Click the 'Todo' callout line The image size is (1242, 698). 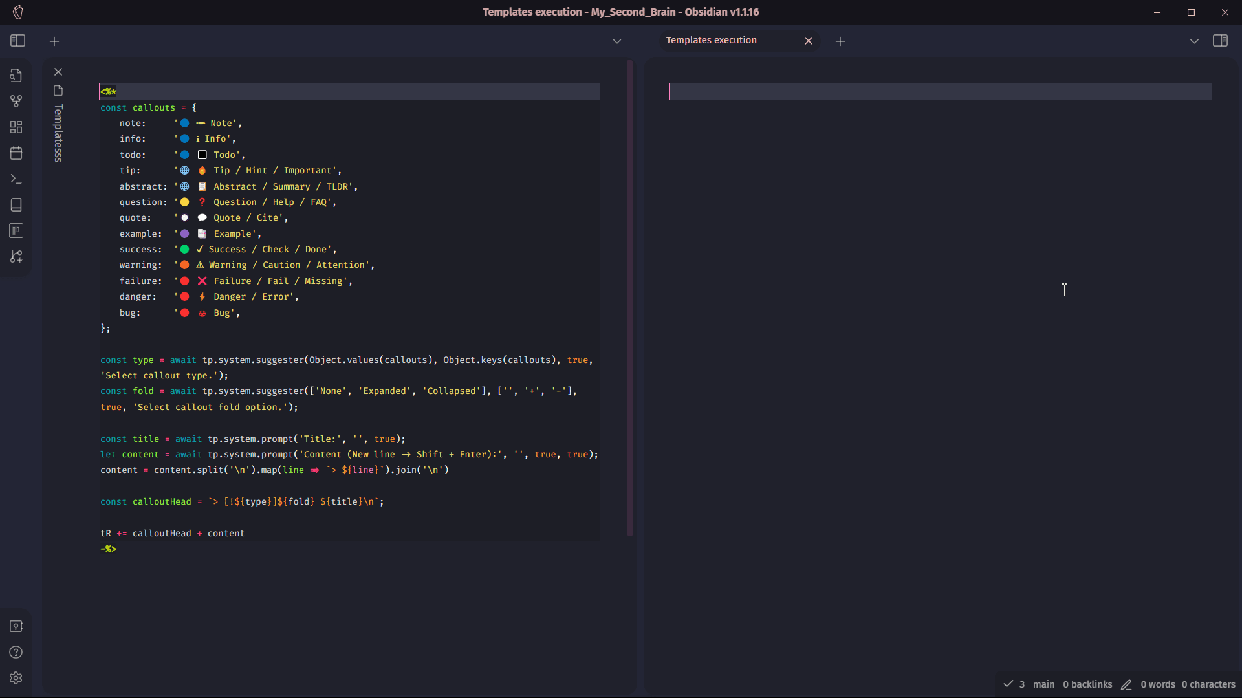pyautogui.click(x=182, y=155)
